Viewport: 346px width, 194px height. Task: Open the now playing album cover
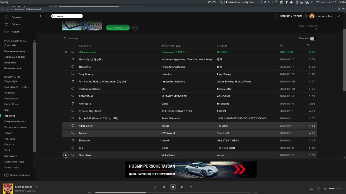point(8,189)
